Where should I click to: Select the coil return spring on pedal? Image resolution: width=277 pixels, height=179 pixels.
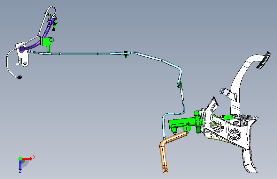point(245,118)
